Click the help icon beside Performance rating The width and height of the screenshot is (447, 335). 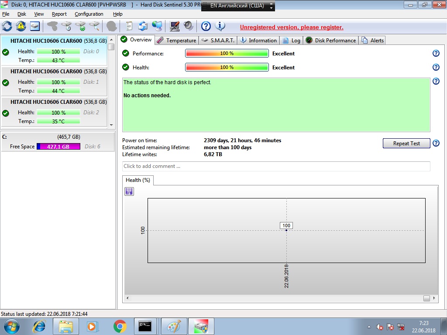(436, 53)
